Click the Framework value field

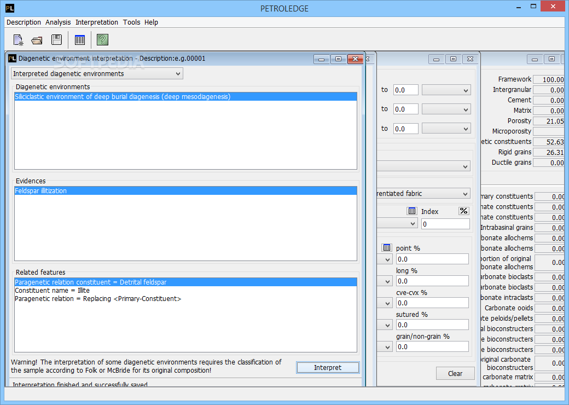(549, 79)
